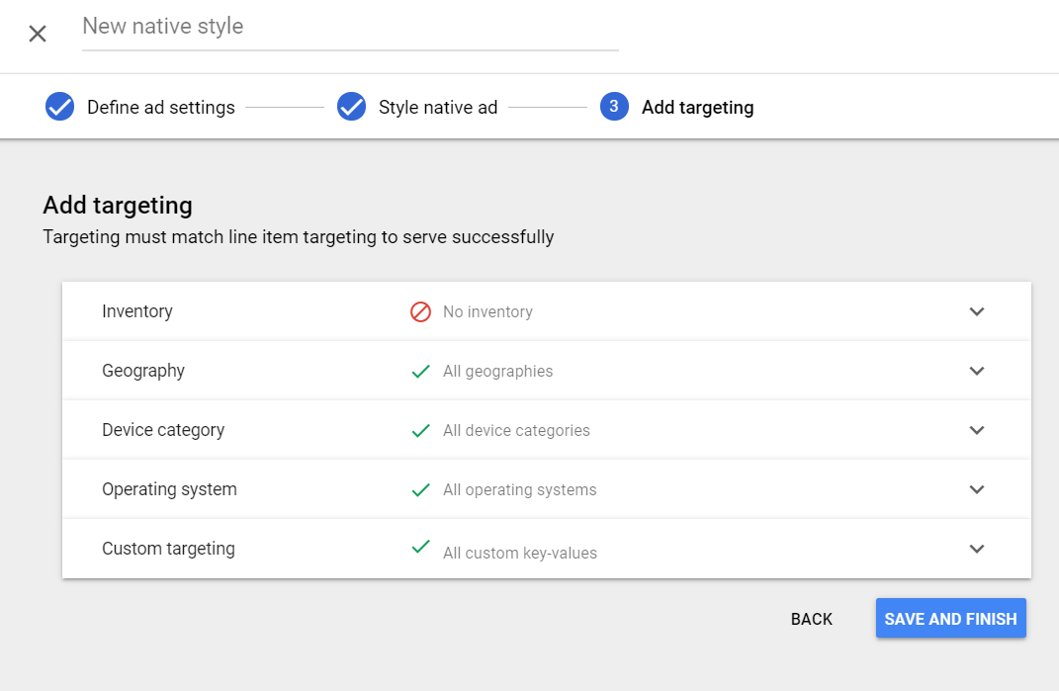Expand the Geography targeting chevron
Screen dimensions: 1059x691
pyautogui.click(x=977, y=371)
